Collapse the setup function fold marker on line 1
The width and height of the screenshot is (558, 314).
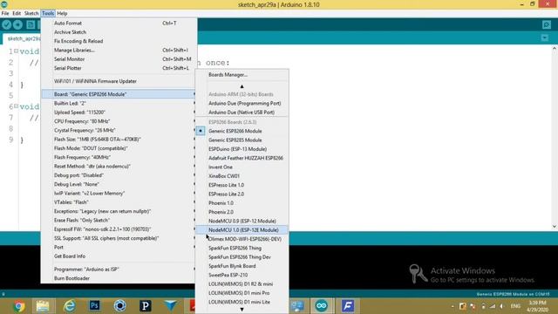click(x=16, y=51)
